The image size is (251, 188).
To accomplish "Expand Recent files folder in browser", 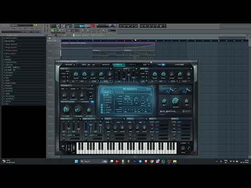I will coord(10,41).
